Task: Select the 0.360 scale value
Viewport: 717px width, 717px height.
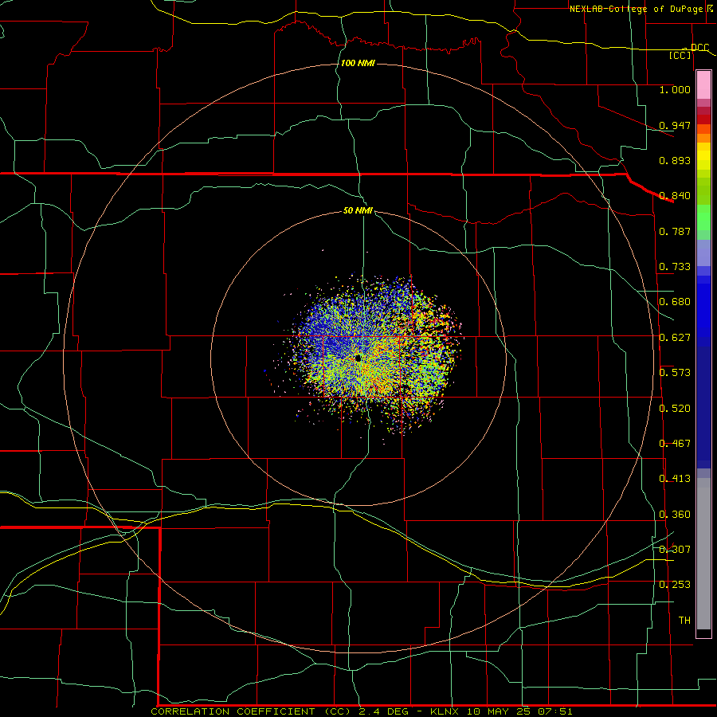Action: (675, 515)
